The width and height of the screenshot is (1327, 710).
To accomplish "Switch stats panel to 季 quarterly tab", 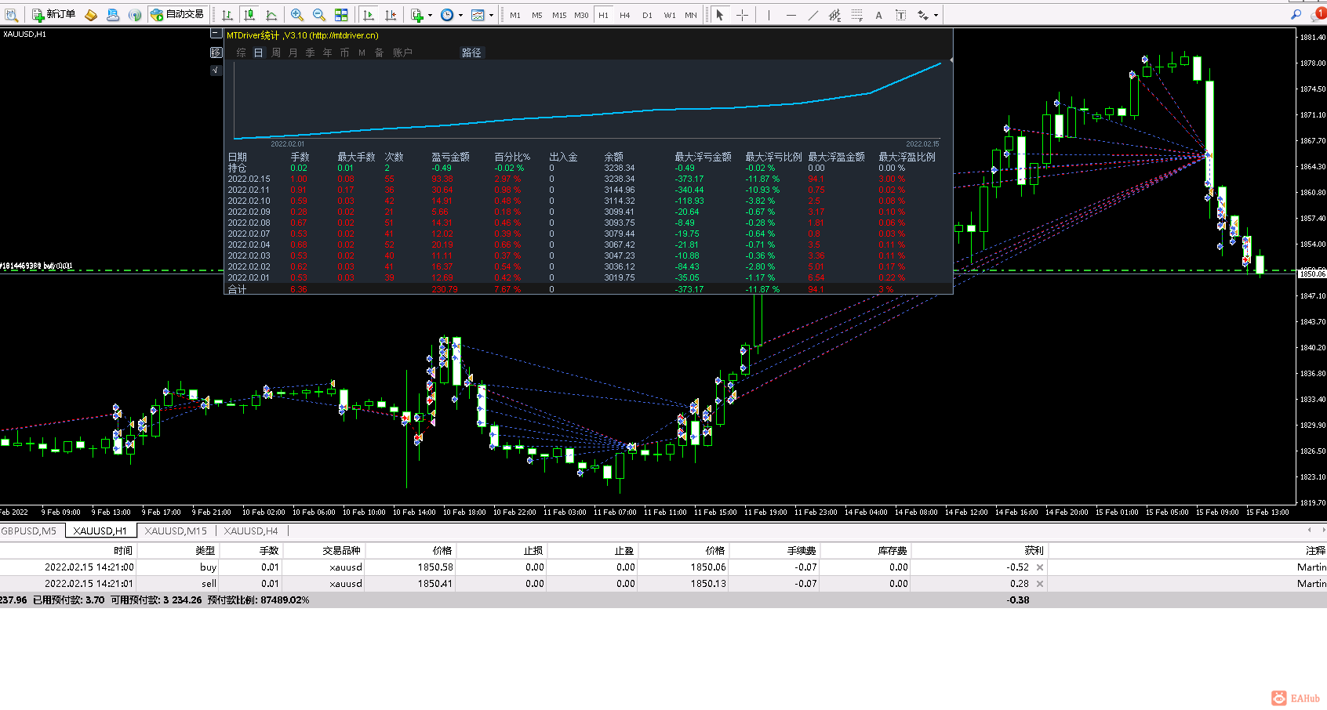I will point(310,53).
